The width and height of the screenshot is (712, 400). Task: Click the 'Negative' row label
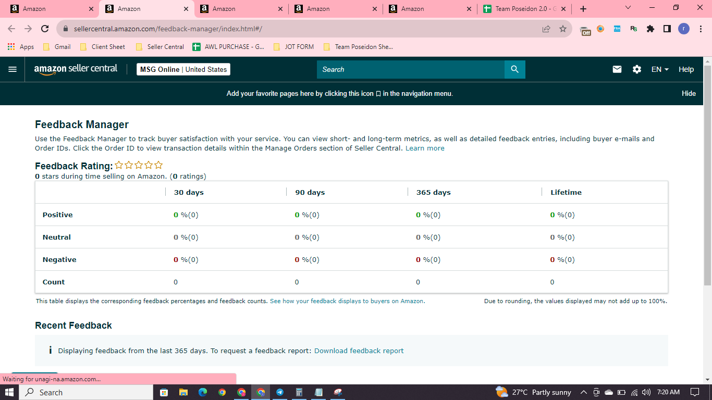click(59, 259)
